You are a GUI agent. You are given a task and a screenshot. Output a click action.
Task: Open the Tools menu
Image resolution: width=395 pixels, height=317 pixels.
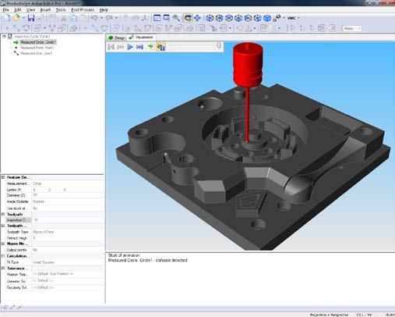click(61, 10)
